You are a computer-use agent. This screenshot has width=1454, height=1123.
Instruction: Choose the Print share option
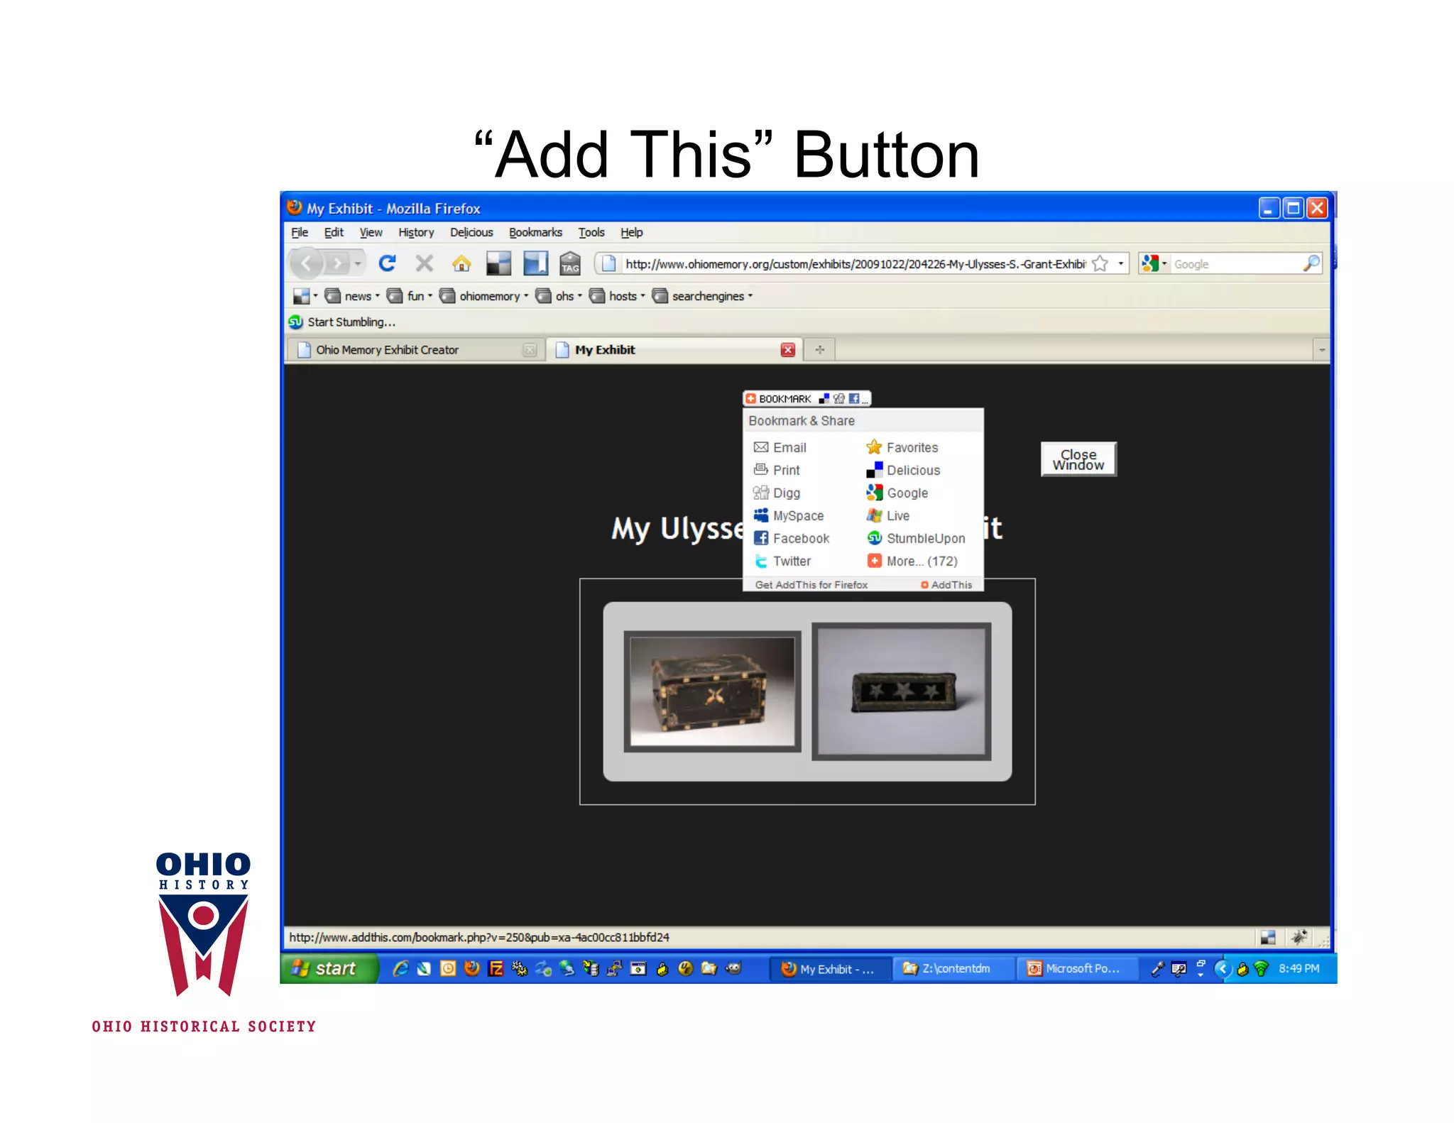pos(776,470)
